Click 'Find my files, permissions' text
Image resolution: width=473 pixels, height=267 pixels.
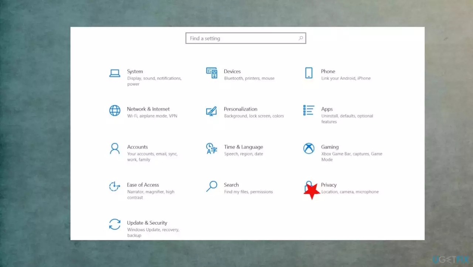tap(248, 192)
